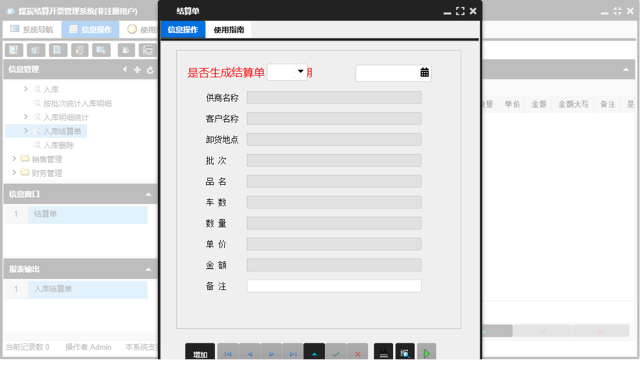Click the 增加 button to add a record
640x369 pixels.
[x=199, y=352]
